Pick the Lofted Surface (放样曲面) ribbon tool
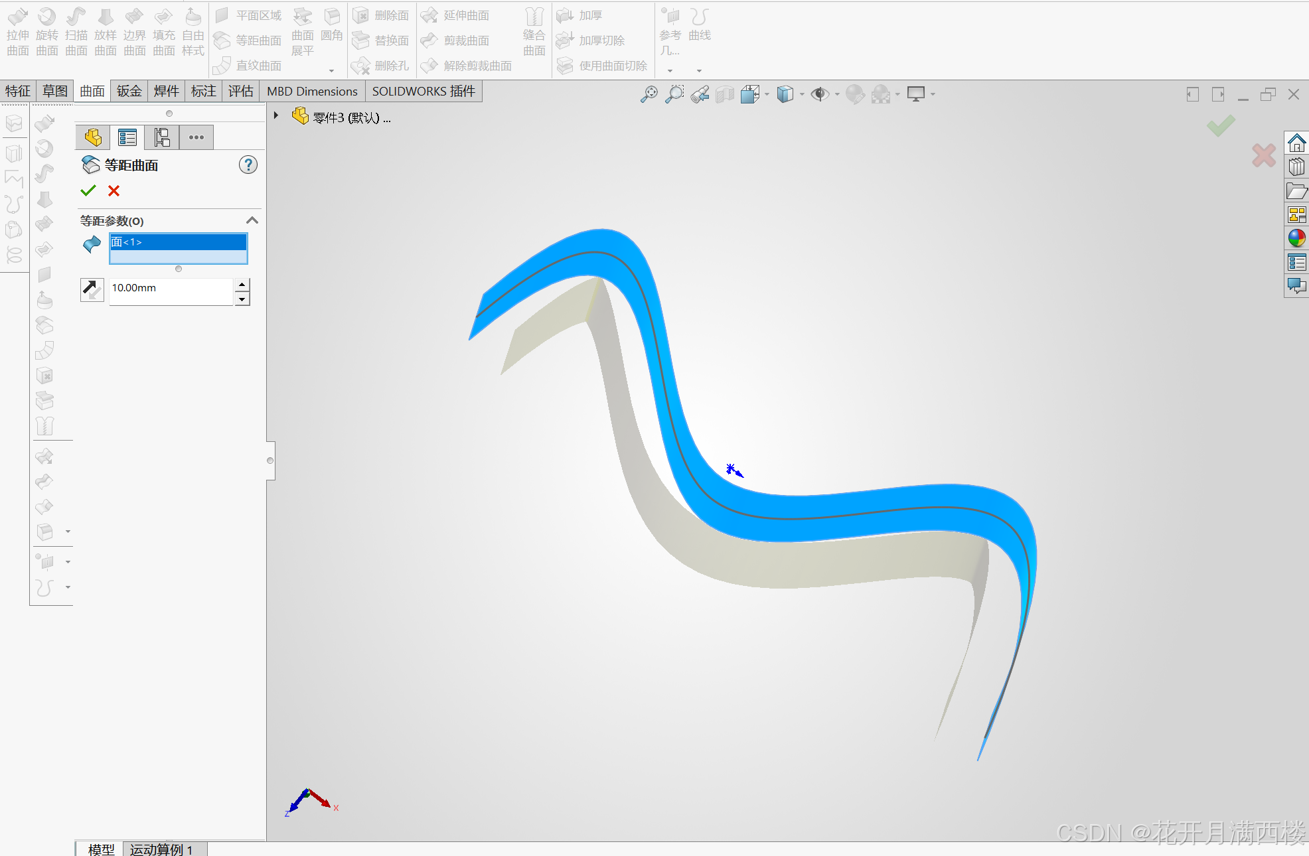 click(106, 32)
